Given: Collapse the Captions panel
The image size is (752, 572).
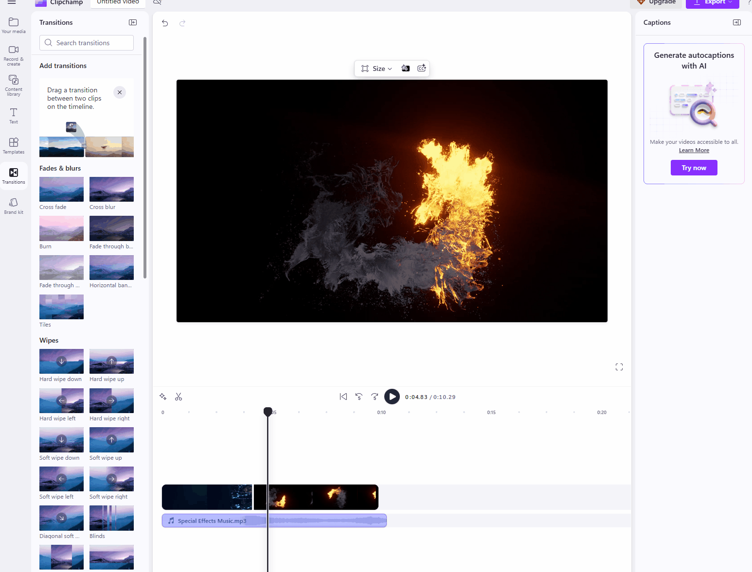Looking at the screenshot, I should tap(736, 22).
